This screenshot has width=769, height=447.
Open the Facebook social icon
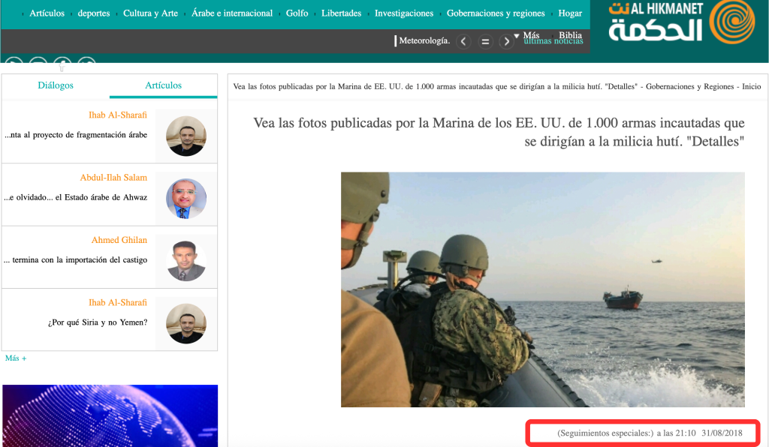pos(62,62)
